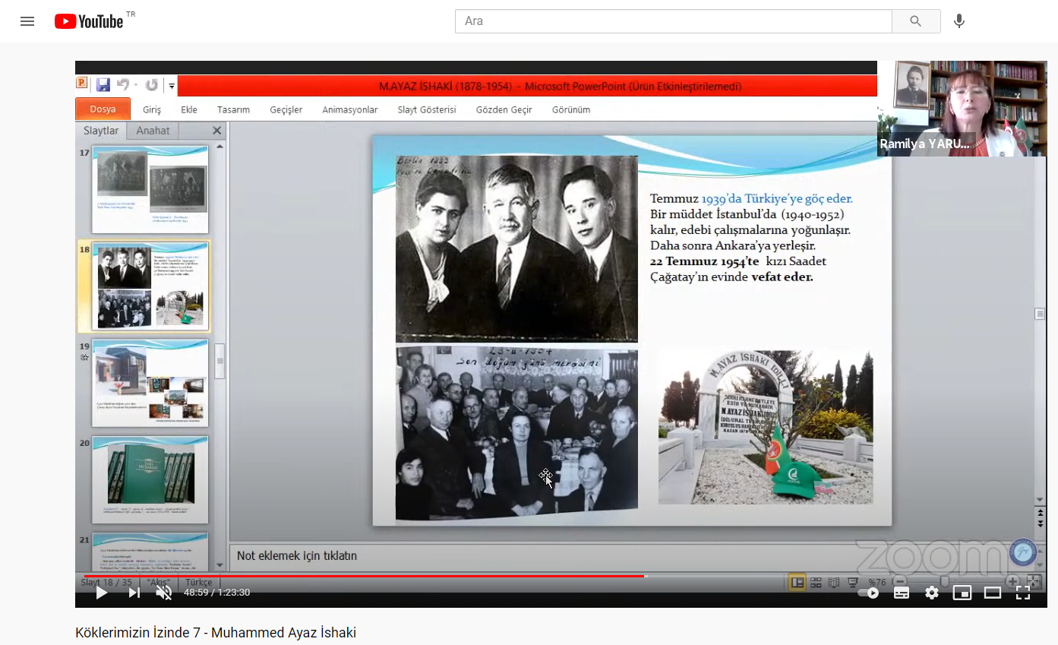Select the slide text about 1939 Türkiye'ye göç
Screen dimensions: 1058x645
coord(751,238)
